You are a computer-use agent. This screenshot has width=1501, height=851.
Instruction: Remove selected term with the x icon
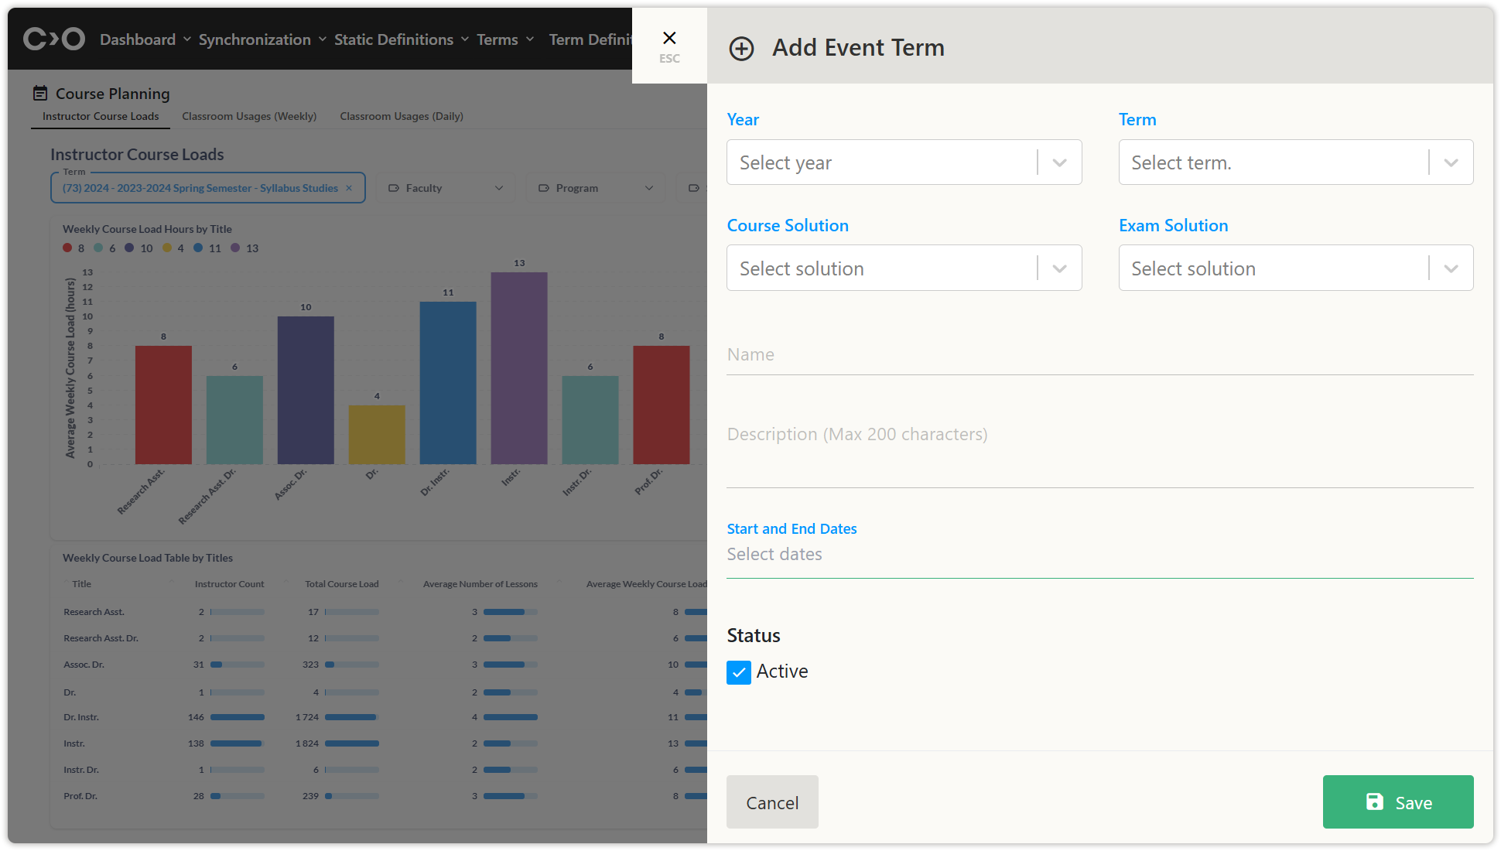[x=349, y=188]
